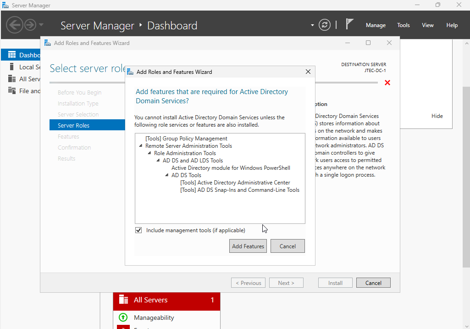Go to the Results wizard step
470x329 pixels.
coord(66,159)
